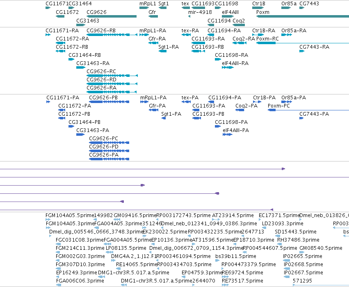This screenshot has width=349, height=287.
Task: Select the bs39b11.5prime EST label
Action: (236, 256)
